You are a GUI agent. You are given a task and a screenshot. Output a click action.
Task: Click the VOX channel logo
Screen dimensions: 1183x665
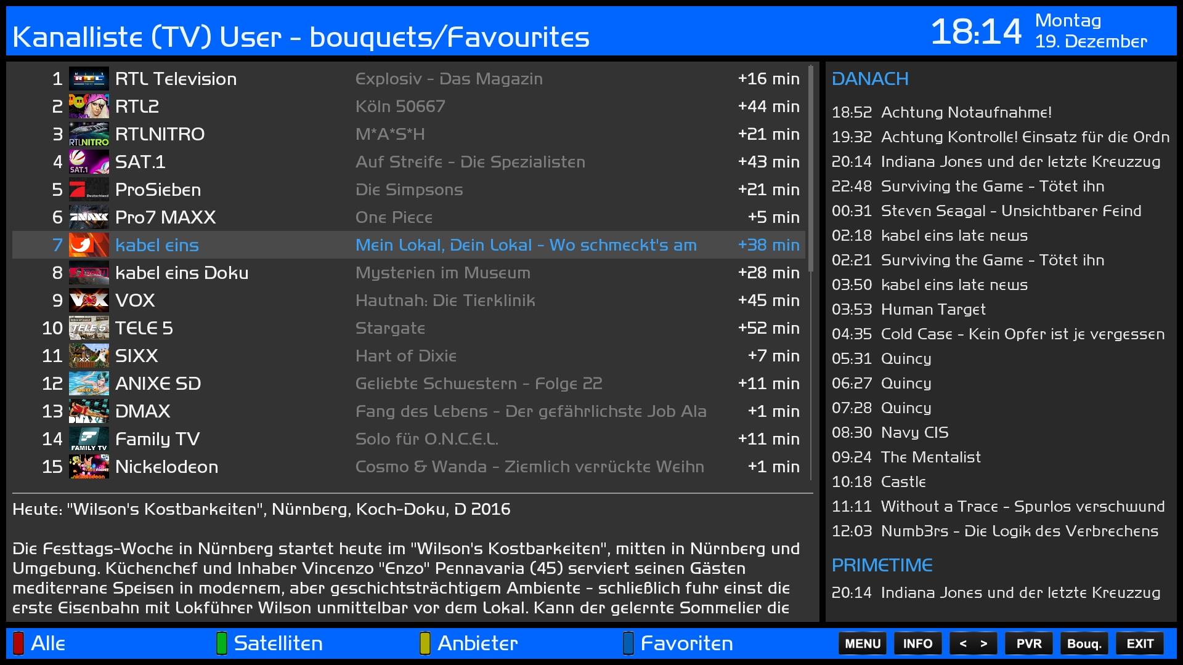coord(89,300)
